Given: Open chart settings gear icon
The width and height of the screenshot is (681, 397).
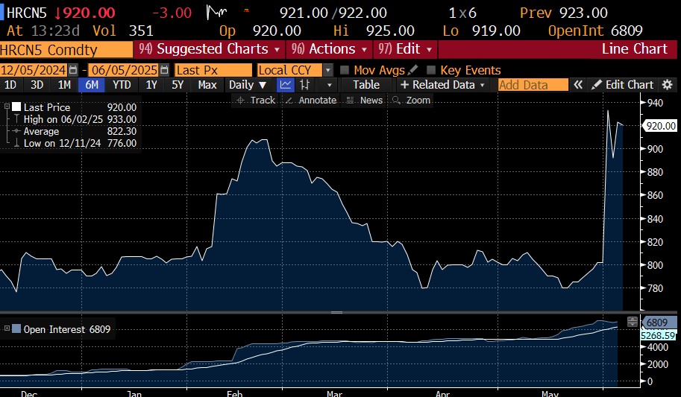Looking at the screenshot, I should click(668, 85).
